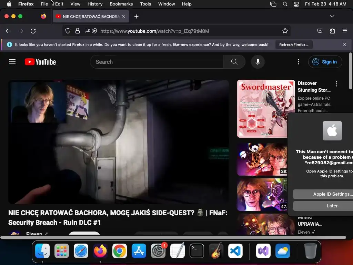The height and width of the screenshot is (265, 353).
Task: Open the Tools menu
Action: coord(145,4)
